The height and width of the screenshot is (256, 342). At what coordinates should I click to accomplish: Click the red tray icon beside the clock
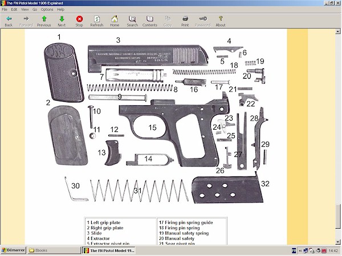324,251
